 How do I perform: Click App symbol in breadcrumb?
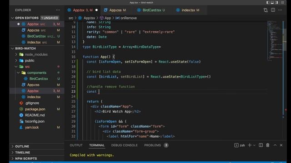(x=108, y=18)
